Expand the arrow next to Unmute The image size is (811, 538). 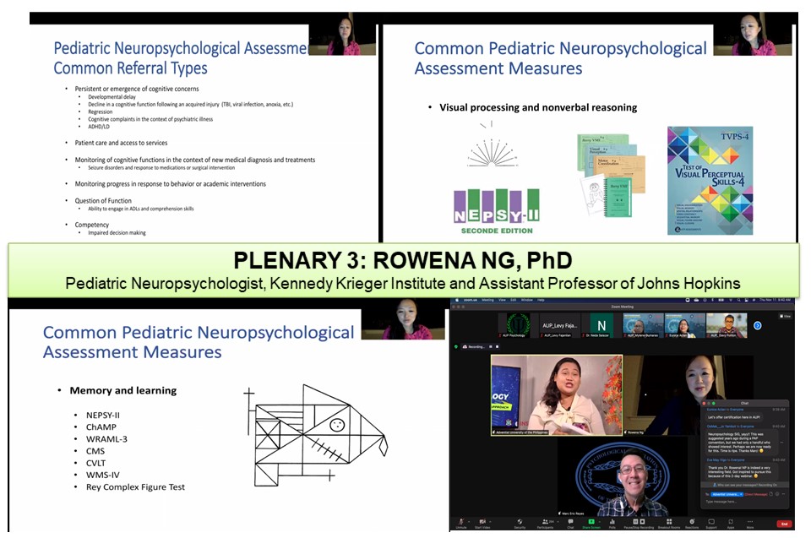pyautogui.click(x=471, y=519)
